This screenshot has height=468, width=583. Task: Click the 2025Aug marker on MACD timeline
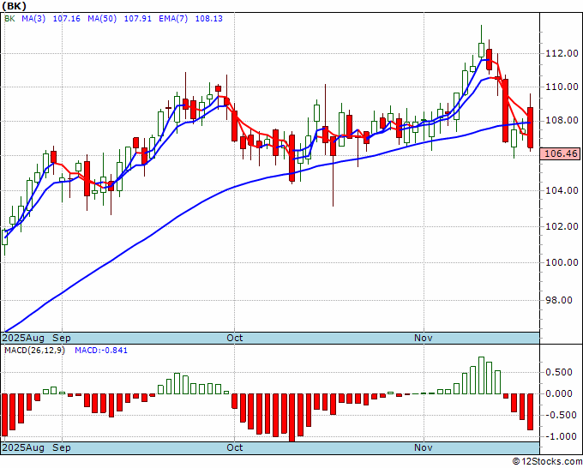click(23, 447)
